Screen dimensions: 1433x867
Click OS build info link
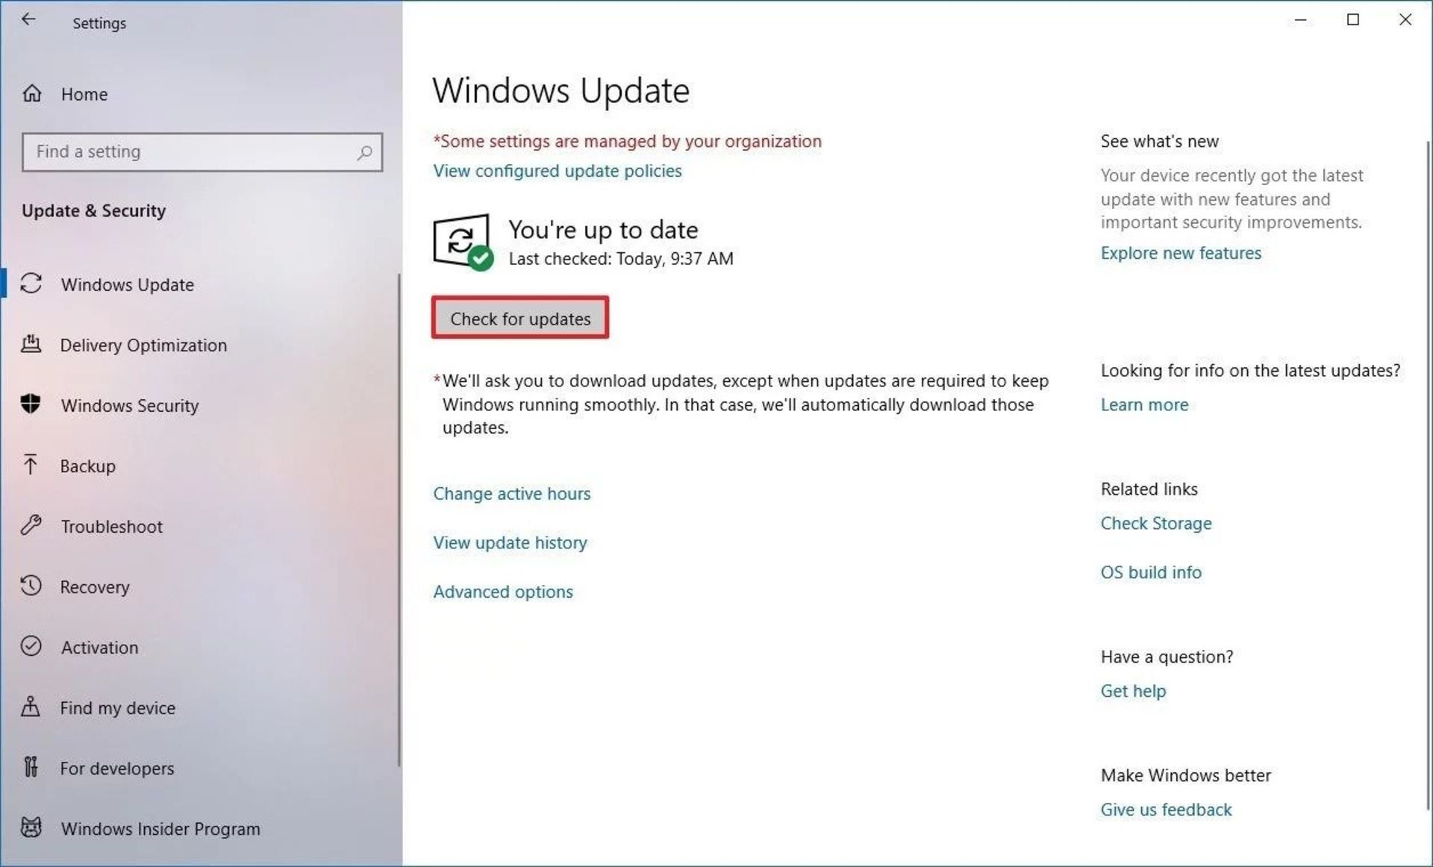coord(1149,572)
